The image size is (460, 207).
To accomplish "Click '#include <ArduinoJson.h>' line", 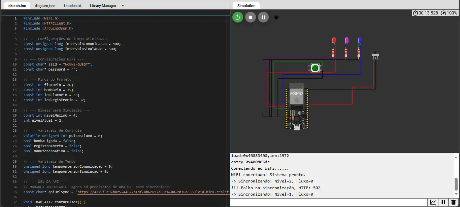I will pos(48,28).
